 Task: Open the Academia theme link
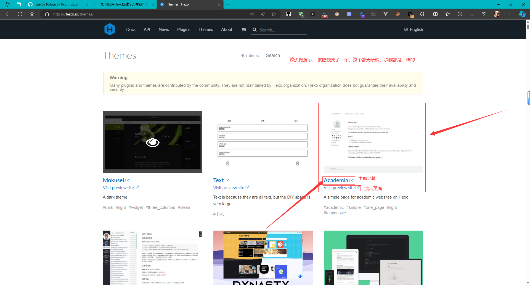(336, 180)
